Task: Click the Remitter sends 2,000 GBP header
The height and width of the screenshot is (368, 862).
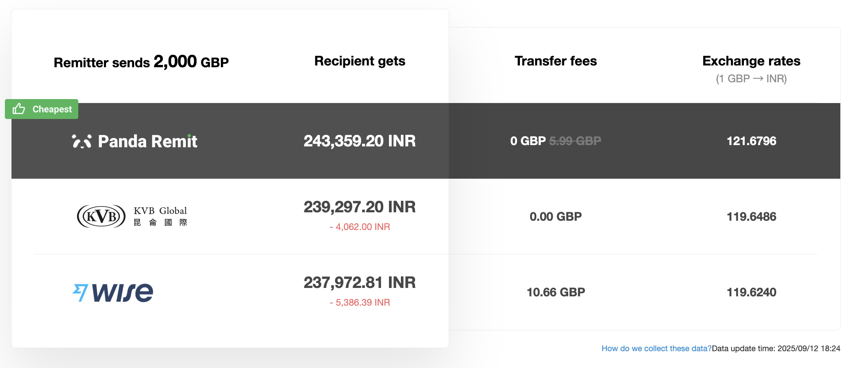Action: coord(141,62)
